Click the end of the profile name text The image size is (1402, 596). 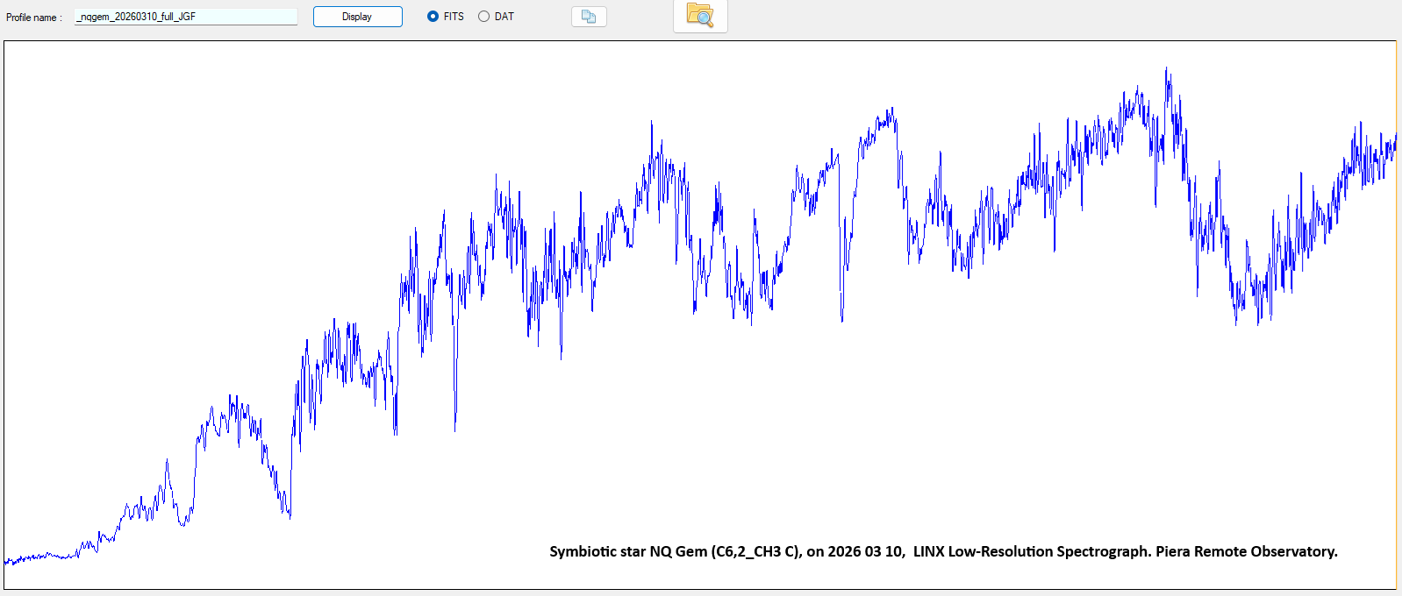196,17
